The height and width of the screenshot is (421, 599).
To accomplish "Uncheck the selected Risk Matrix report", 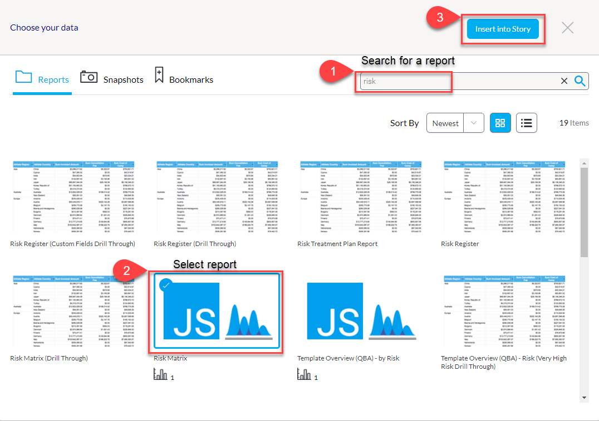I will [x=165, y=285].
